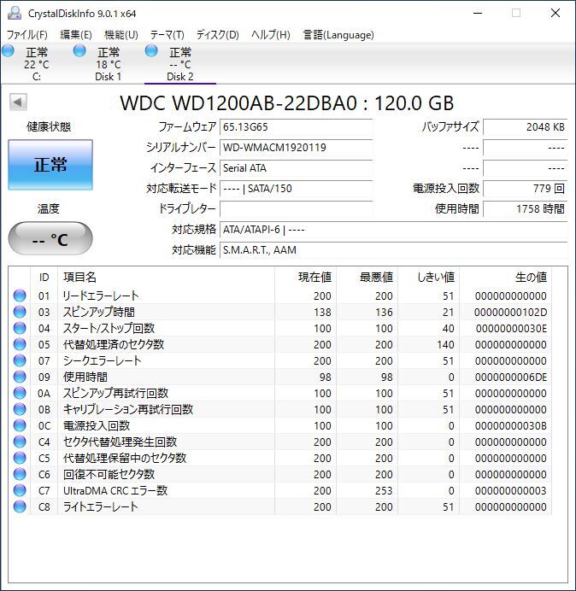Viewport: 576px width, 591px height.
Task: Click the transfer mode field SATA/150
Action: [x=296, y=188]
